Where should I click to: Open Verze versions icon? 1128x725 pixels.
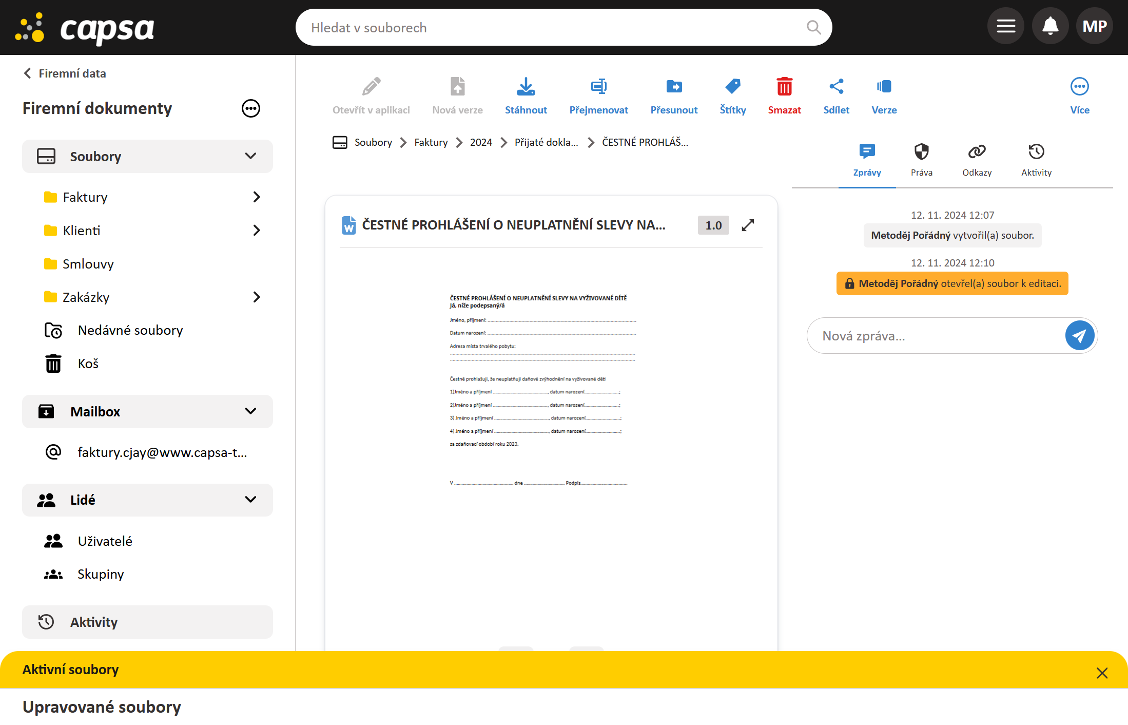tap(884, 87)
